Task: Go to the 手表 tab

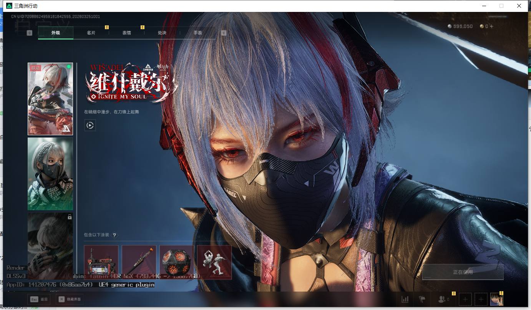Action: [197, 33]
